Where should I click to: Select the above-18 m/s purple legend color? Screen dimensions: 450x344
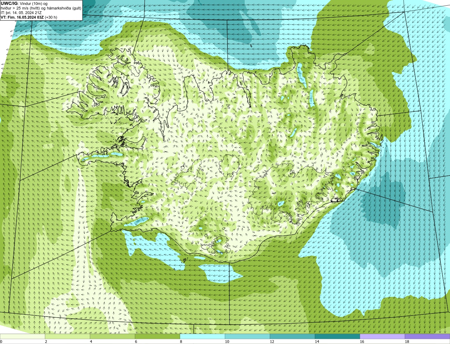click(427, 336)
